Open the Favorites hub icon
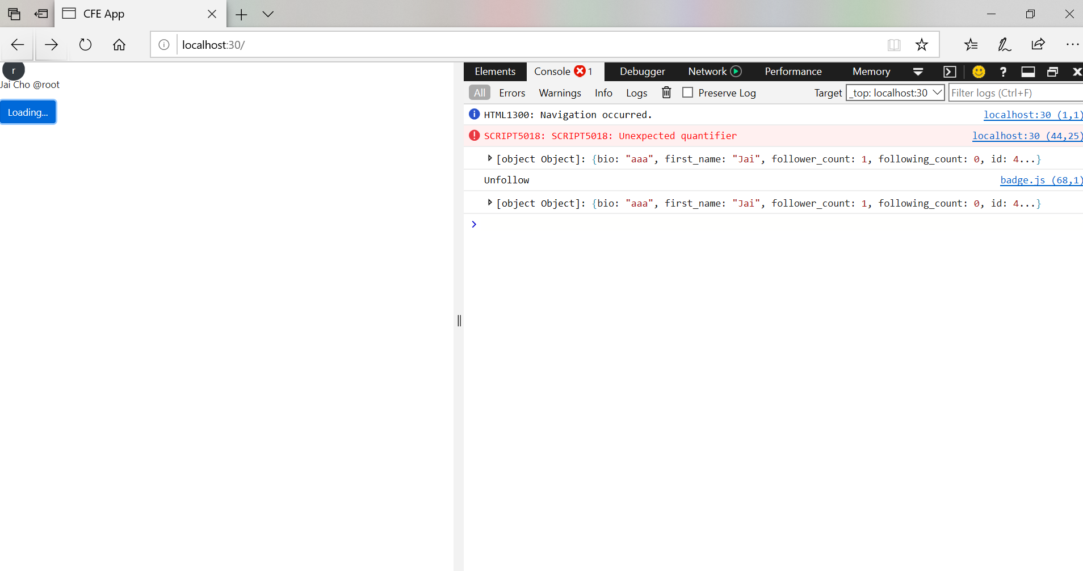The height and width of the screenshot is (571, 1083). click(971, 45)
